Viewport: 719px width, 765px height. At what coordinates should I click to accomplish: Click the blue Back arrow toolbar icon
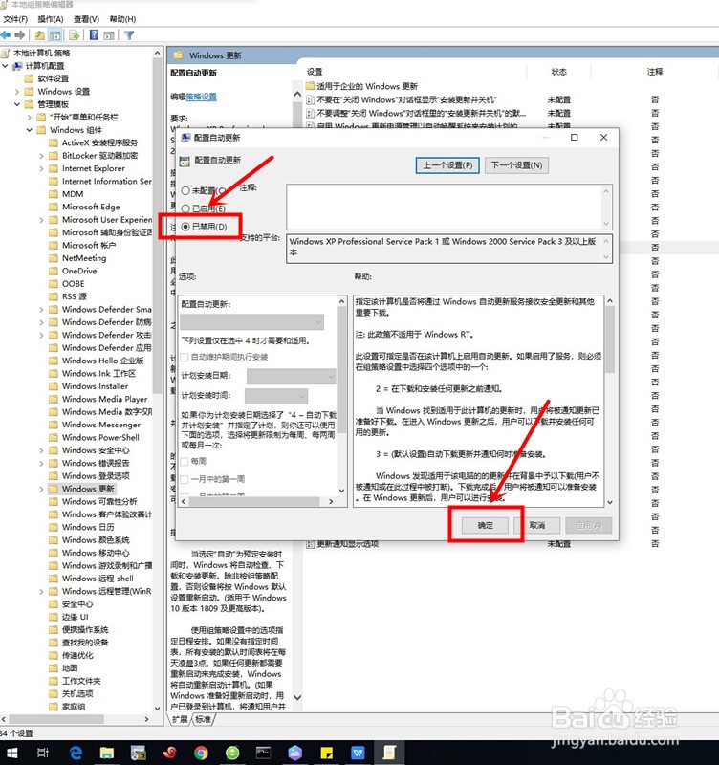click(7, 35)
